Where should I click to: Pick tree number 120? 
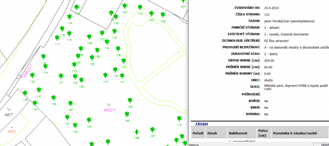point(32,75)
